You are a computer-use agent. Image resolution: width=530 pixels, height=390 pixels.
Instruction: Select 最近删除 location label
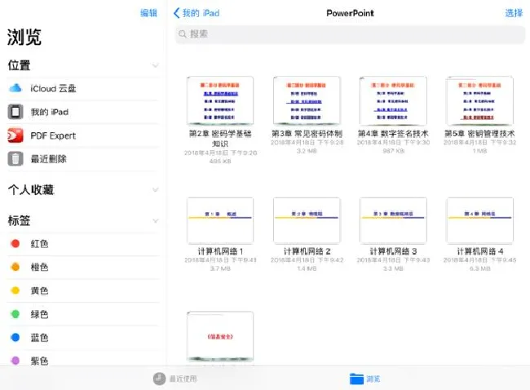pyautogui.click(x=49, y=159)
